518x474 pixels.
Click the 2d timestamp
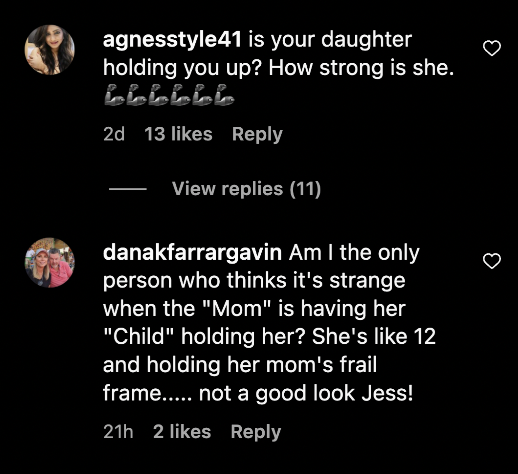coord(114,134)
